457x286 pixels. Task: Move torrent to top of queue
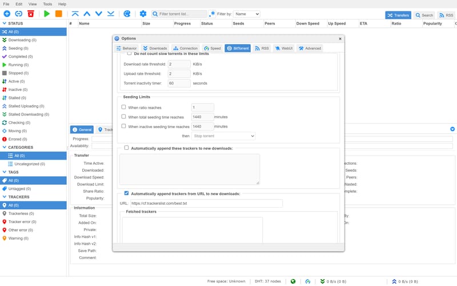75,14
